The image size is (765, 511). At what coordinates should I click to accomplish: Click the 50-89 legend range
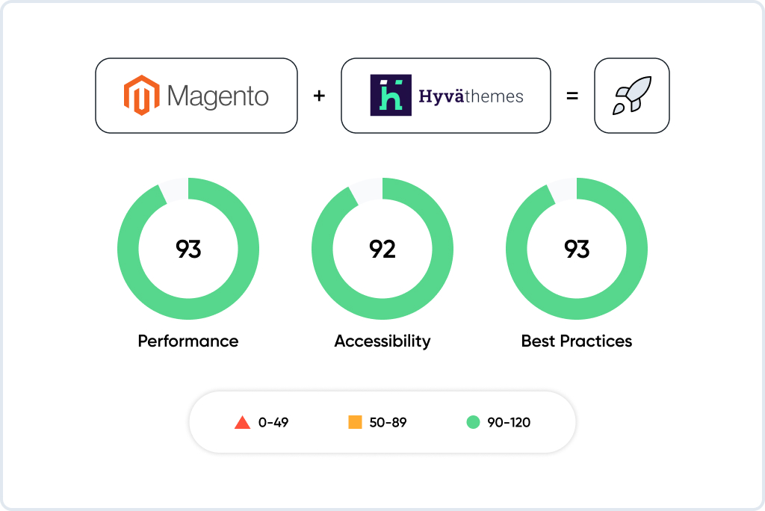click(388, 423)
